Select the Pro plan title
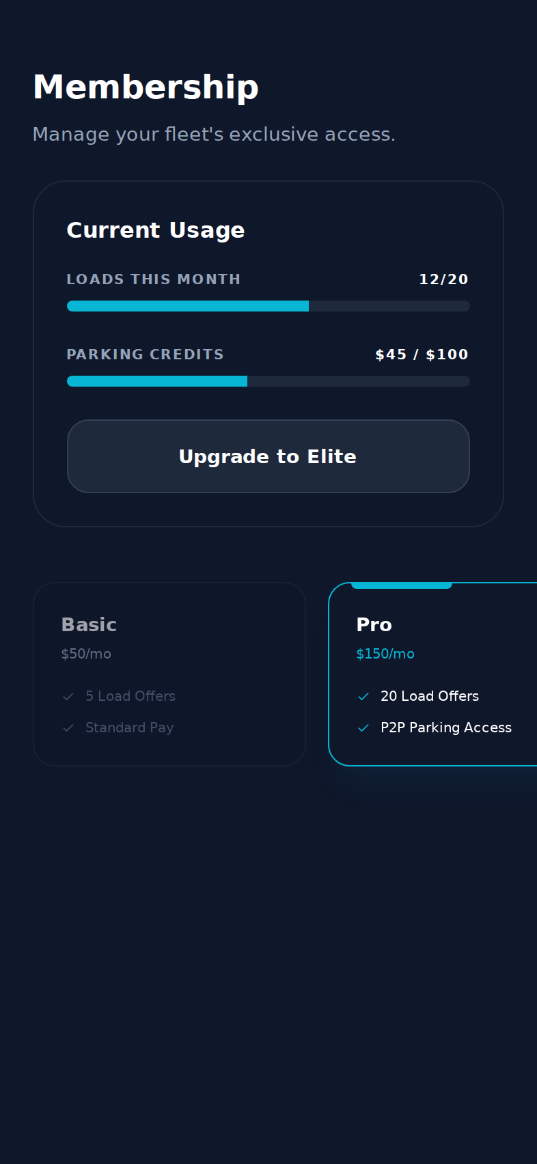 coord(374,625)
